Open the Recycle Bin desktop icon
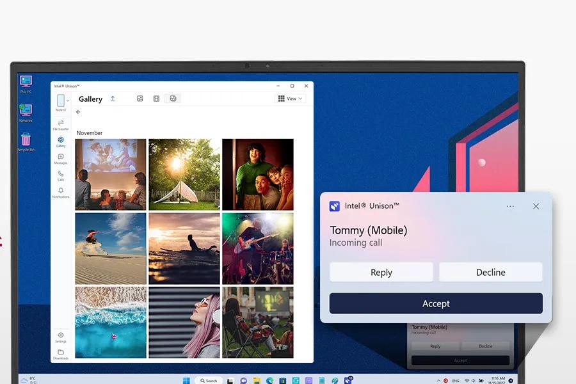 click(26, 140)
